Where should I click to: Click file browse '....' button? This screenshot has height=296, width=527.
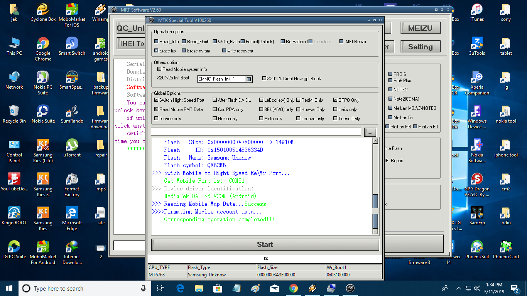click(x=370, y=132)
